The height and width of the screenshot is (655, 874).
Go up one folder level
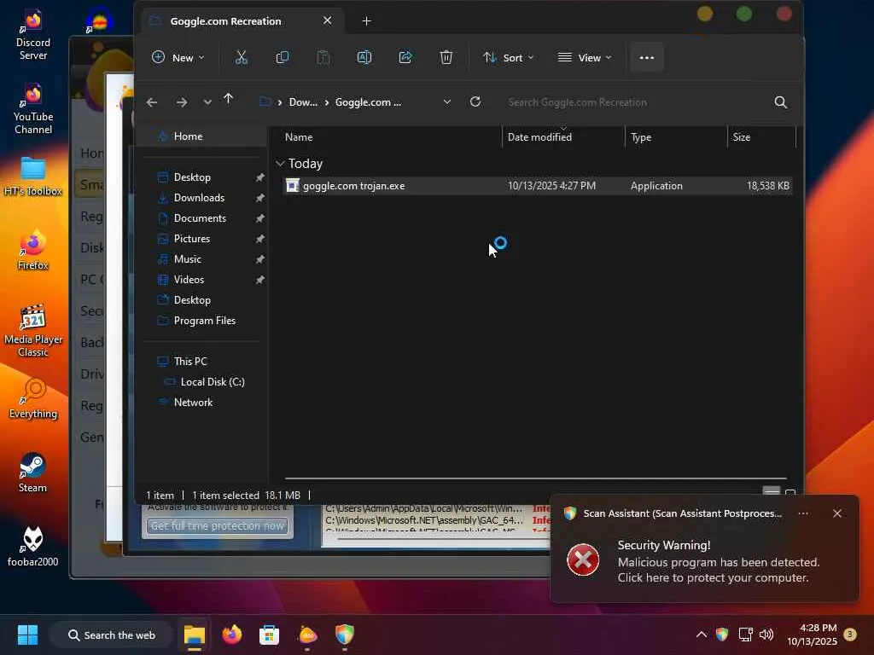(228, 100)
